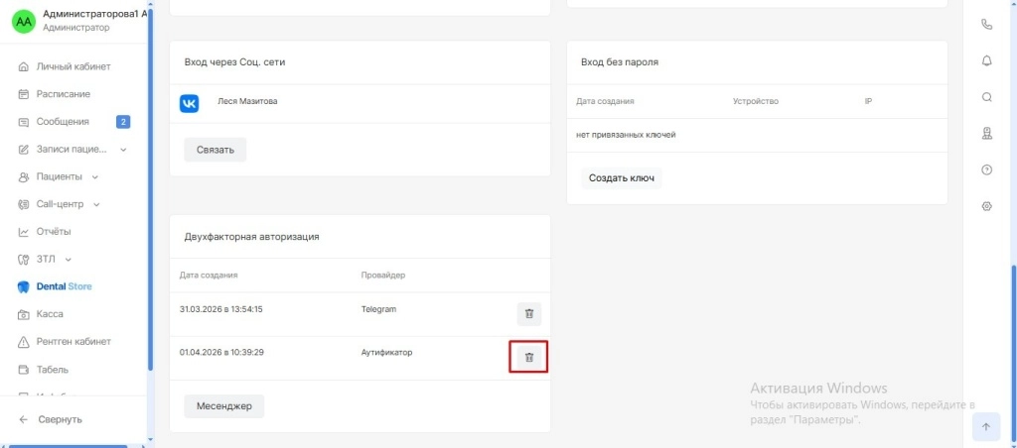
Task: Click the VK social network icon
Action: click(x=190, y=103)
